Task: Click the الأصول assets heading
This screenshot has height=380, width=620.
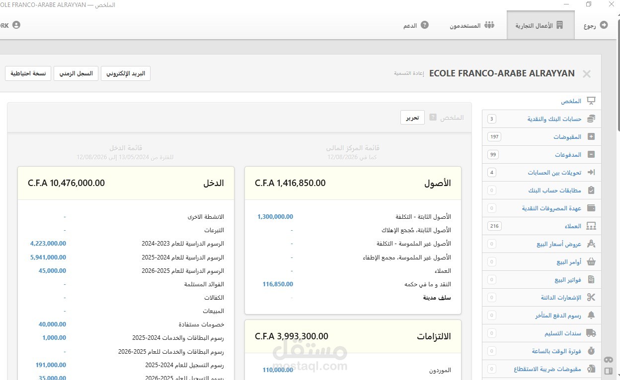Action: coord(437,183)
